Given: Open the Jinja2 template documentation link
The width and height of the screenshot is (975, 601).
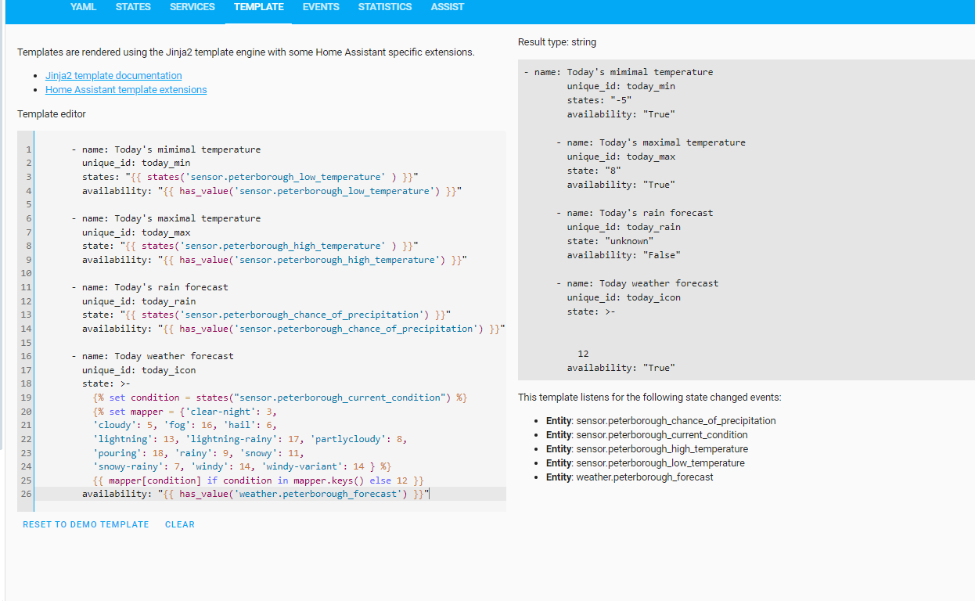Looking at the screenshot, I should (113, 75).
